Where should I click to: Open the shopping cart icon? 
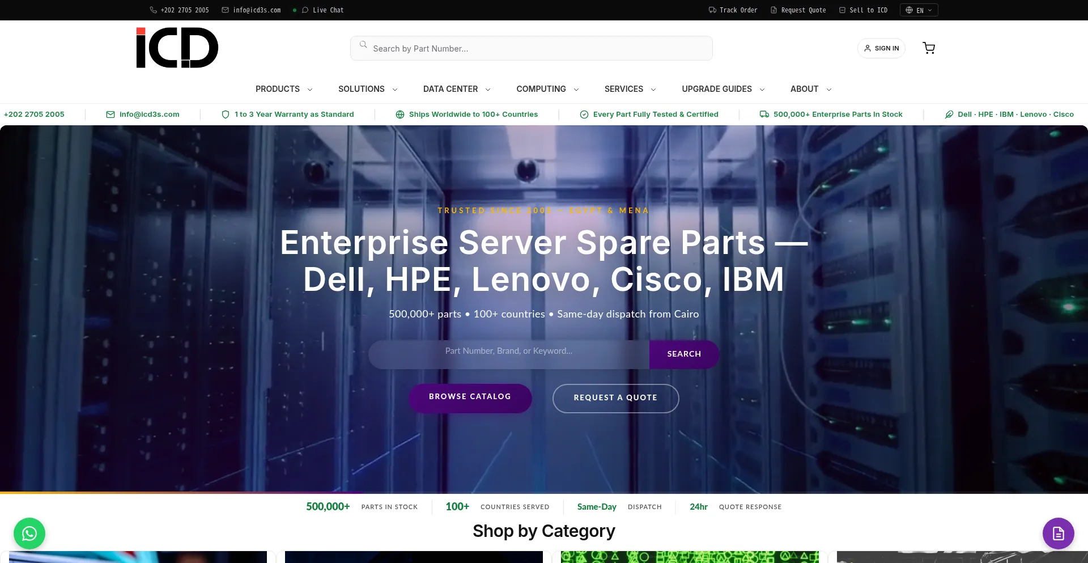(929, 48)
